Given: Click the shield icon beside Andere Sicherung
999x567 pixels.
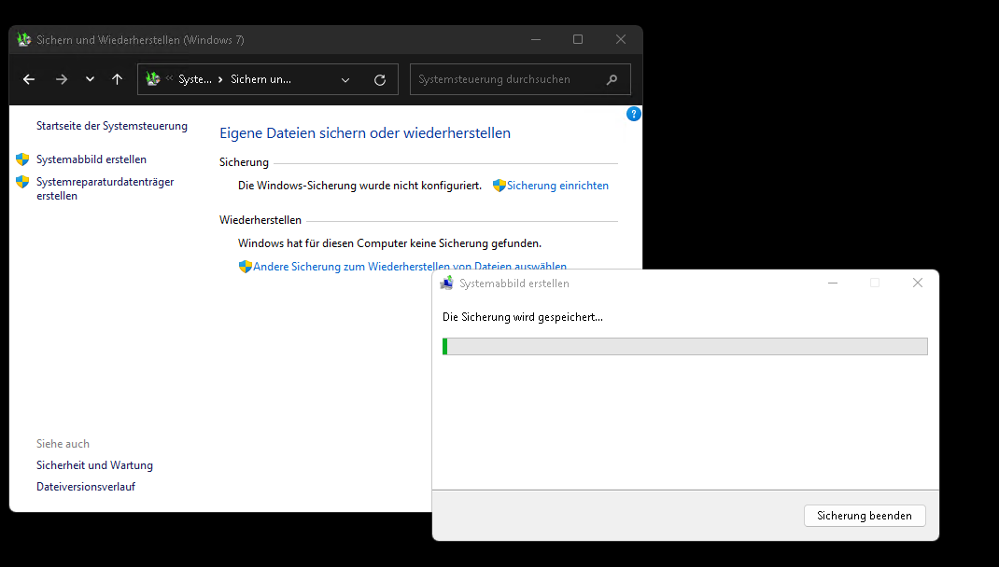Looking at the screenshot, I should [246, 267].
